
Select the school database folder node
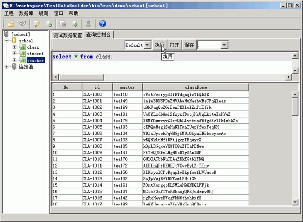(x=26, y=41)
